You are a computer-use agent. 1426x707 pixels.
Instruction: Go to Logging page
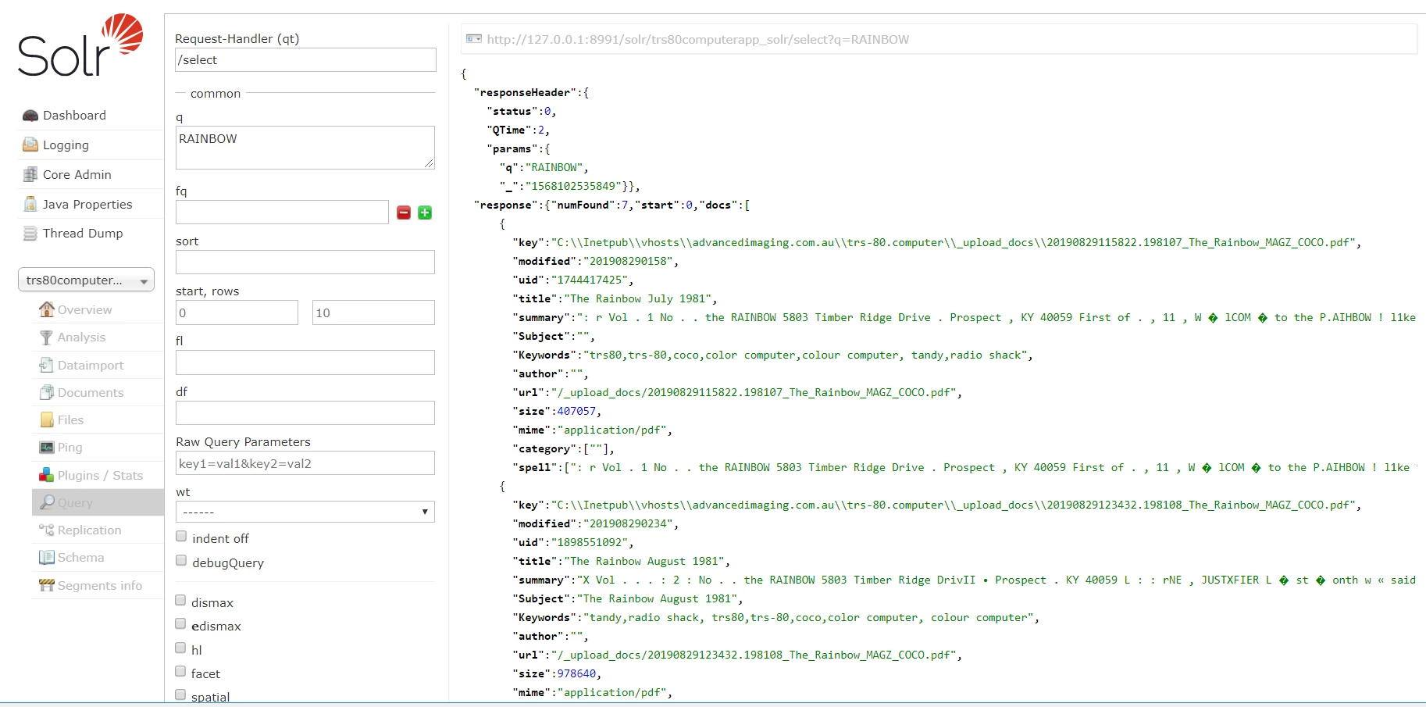(x=66, y=145)
